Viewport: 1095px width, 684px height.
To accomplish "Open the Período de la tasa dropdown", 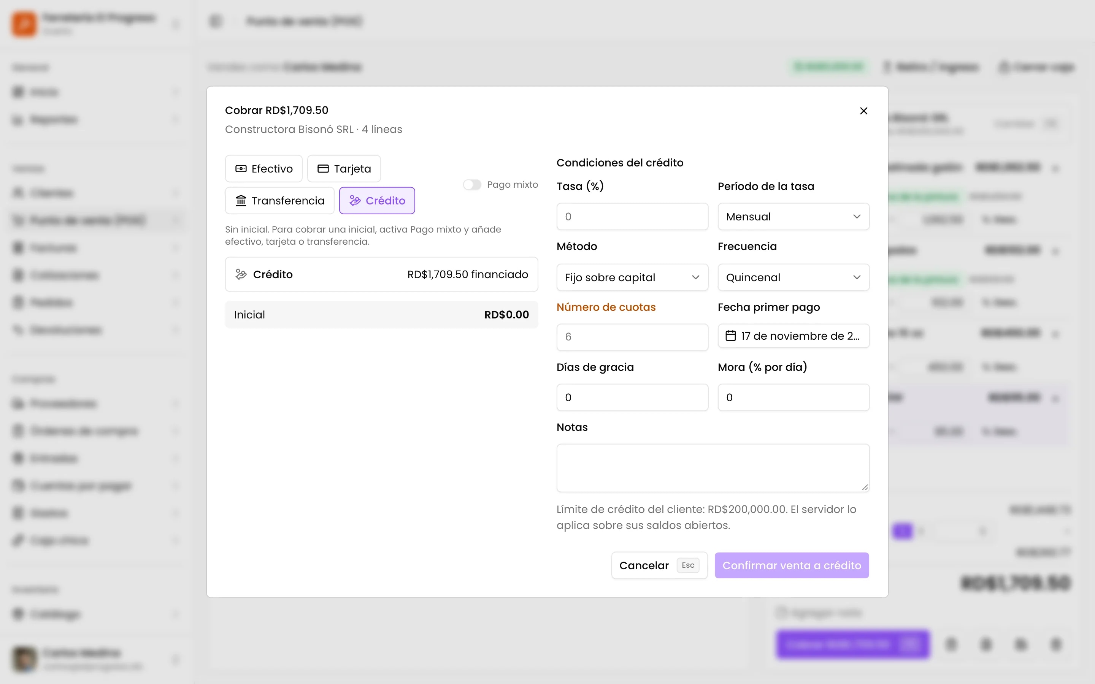I will coord(793,217).
